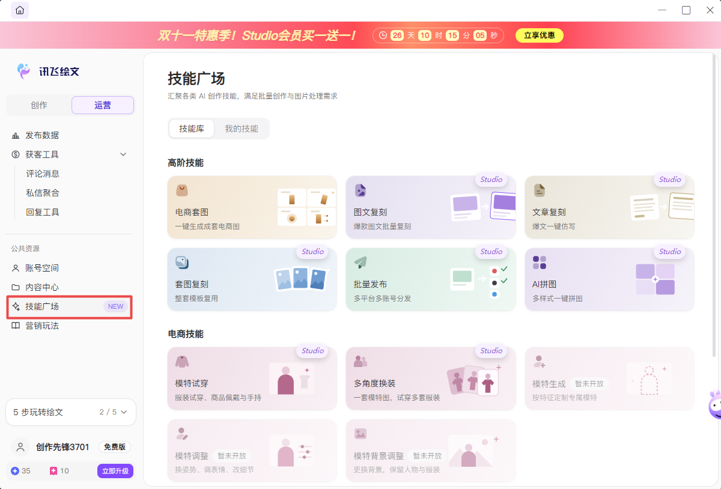Viewport: 721px width, 489px height.
Task: Click the 多平台多账号分发 description text
Action: coord(383,299)
